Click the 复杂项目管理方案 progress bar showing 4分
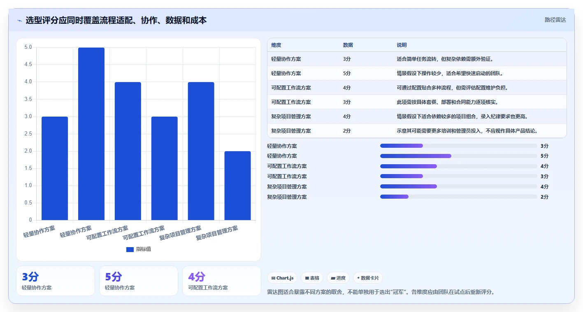The width and height of the screenshot is (583, 312). [458, 186]
